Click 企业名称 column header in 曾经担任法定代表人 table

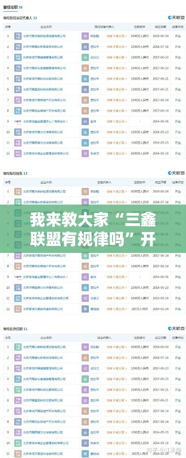point(46,27)
